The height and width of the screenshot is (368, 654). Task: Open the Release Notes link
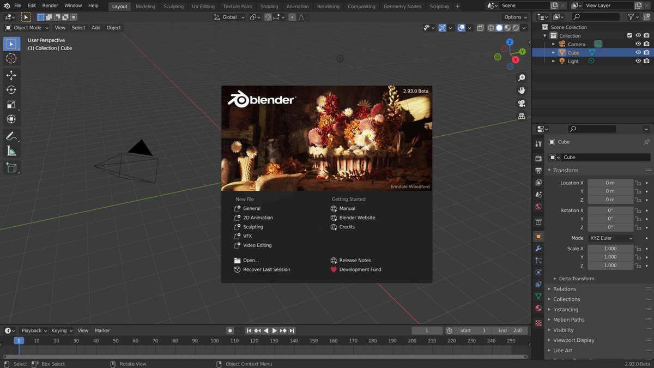pos(355,260)
